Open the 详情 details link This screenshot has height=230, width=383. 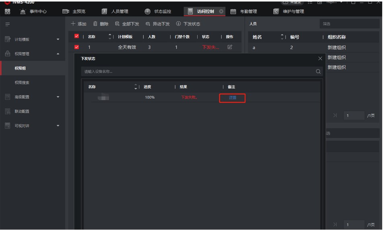(x=232, y=98)
